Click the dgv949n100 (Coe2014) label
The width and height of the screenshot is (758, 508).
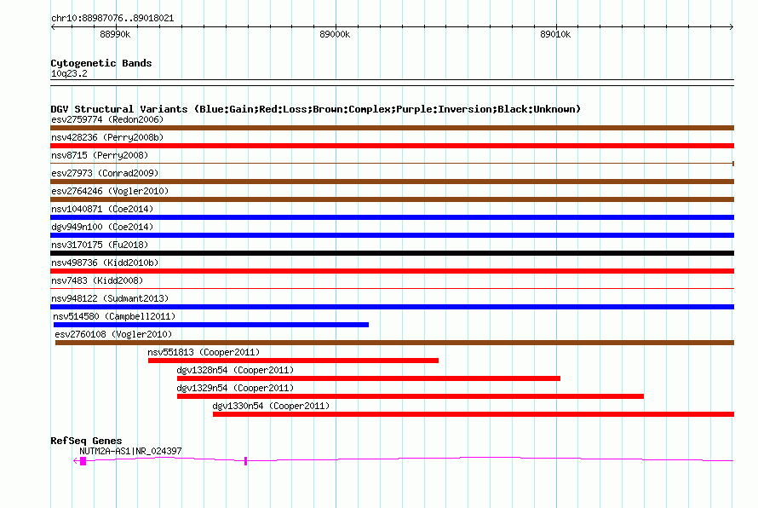[102, 227]
